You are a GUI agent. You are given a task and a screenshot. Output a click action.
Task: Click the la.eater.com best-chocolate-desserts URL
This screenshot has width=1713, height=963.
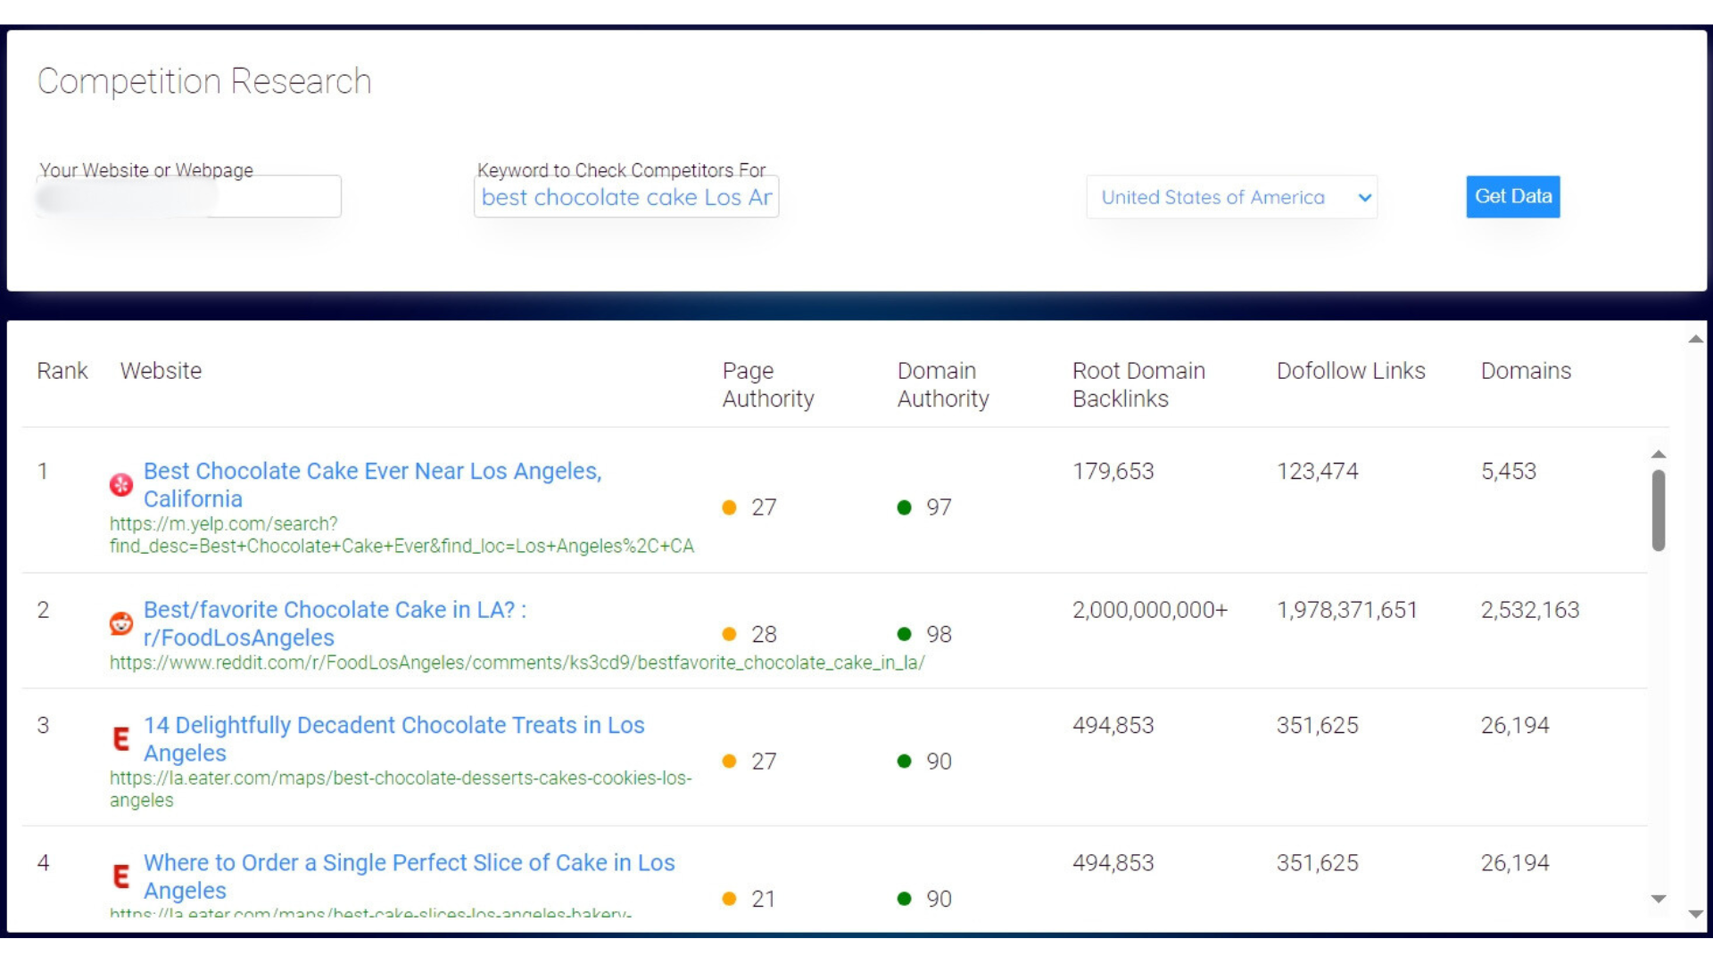pyautogui.click(x=401, y=778)
